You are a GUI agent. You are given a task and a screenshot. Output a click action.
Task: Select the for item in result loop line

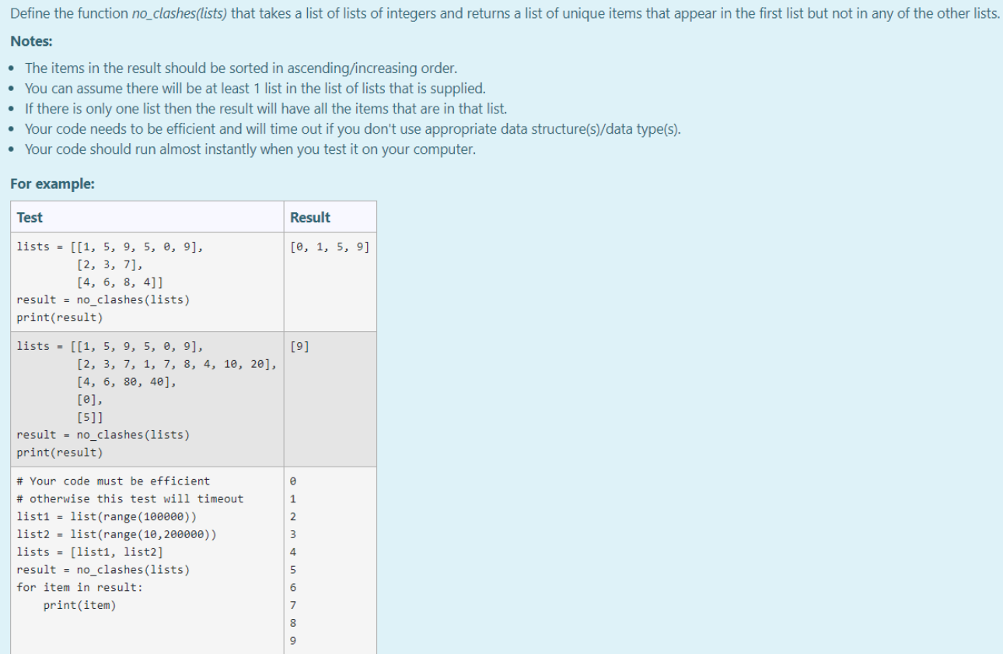click(78, 587)
